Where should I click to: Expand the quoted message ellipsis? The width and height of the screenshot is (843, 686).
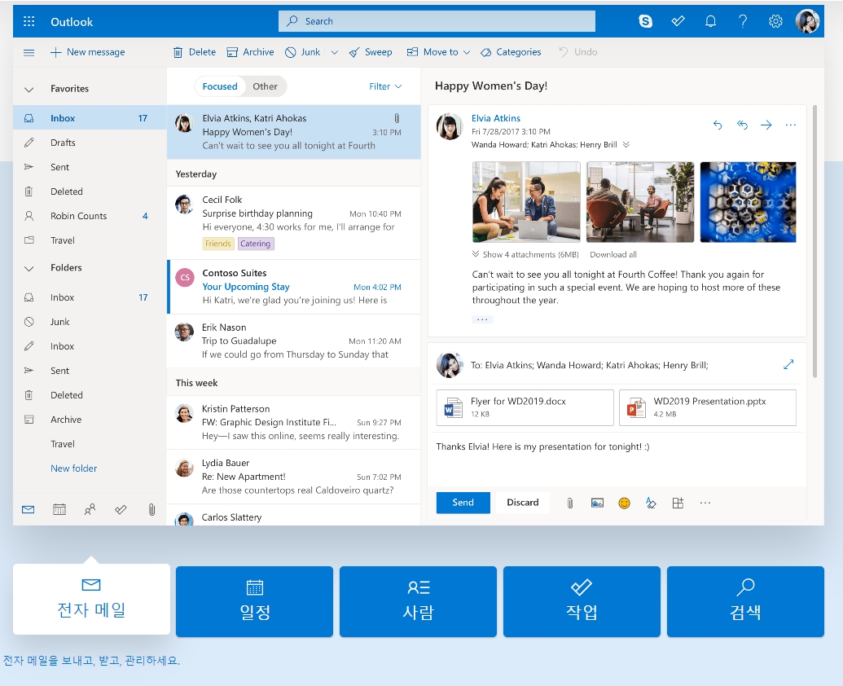[x=482, y=319]
